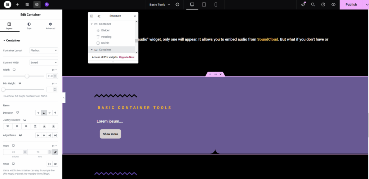Switch to tablet responsive view
Image resolution: width=369 pixels, height=179 pixels.
(x=204, y=5)
